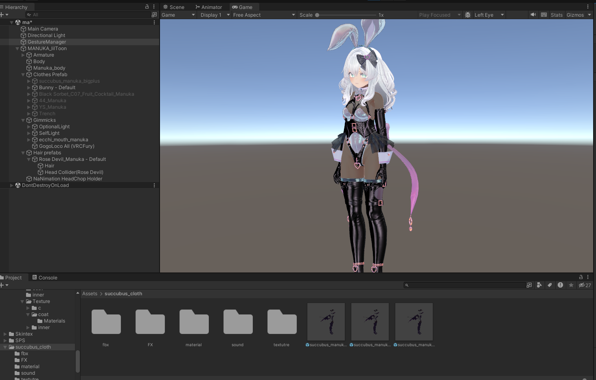
Task: Click Search by Label tag icon
Action: click(x=550, y=285)
